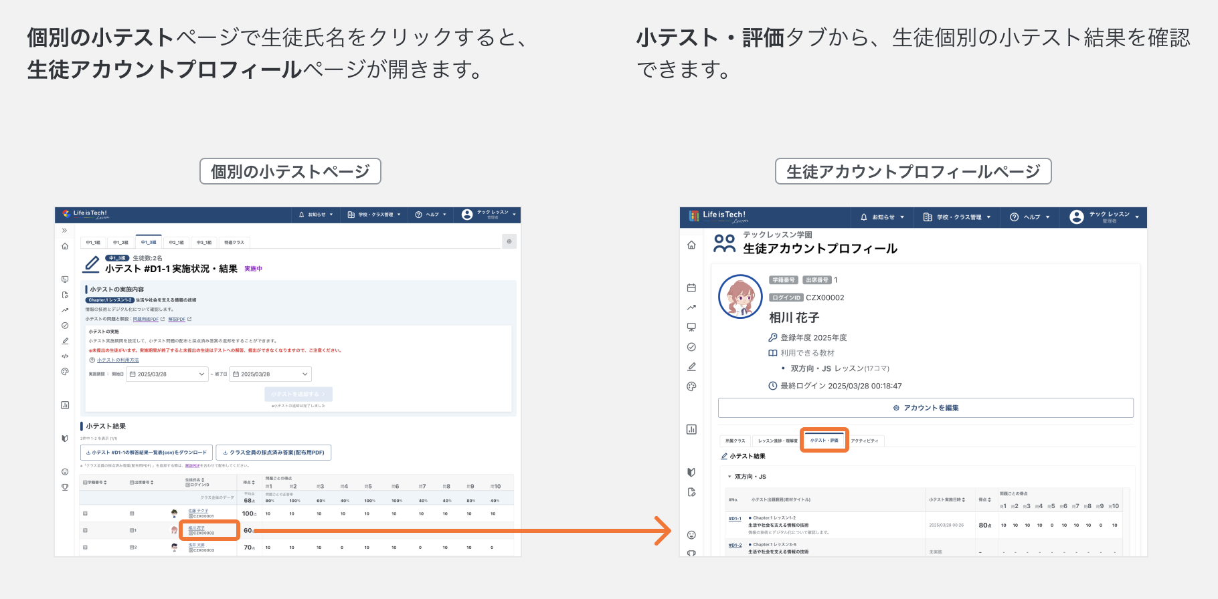Collapse the 双方向・JS section
The height and width of the screenshot is (599, 1218).
pyautogui.click(x=747, y=477)
